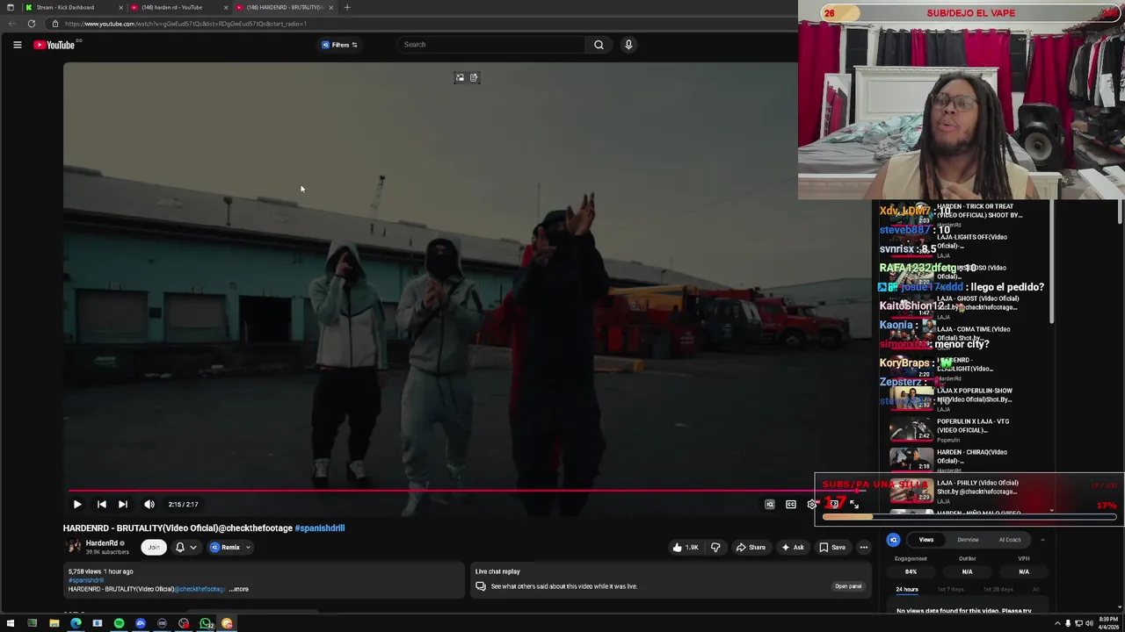Click the Play button in player
Image resolution: width=1125 pixels, height=632 pixels.
click(77, 505)
